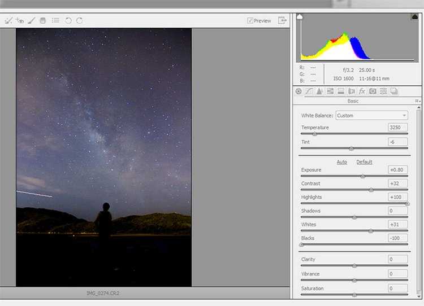
Task: Toggle highlight clipping warning in histogram
Action: click(x=414, y=18)
